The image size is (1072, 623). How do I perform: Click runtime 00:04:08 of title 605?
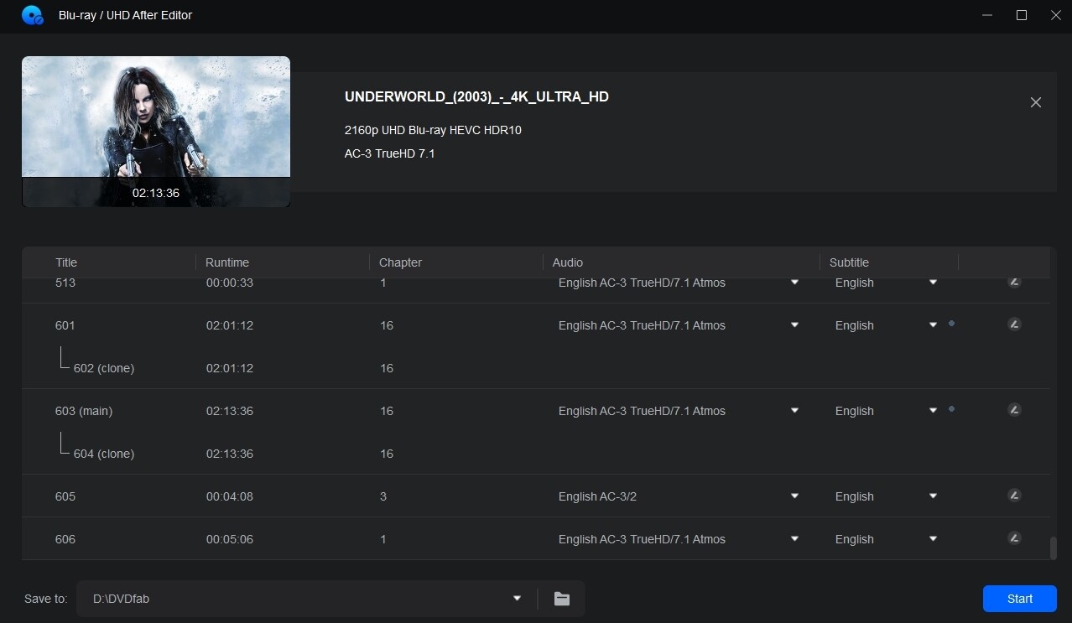[x=230, y=496]
